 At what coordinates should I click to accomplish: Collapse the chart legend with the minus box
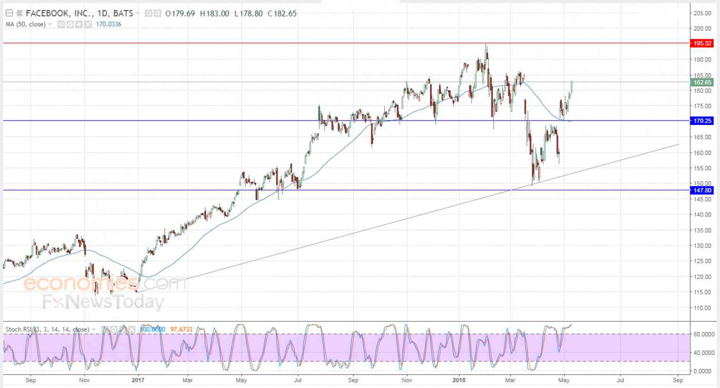pos(9,13)
